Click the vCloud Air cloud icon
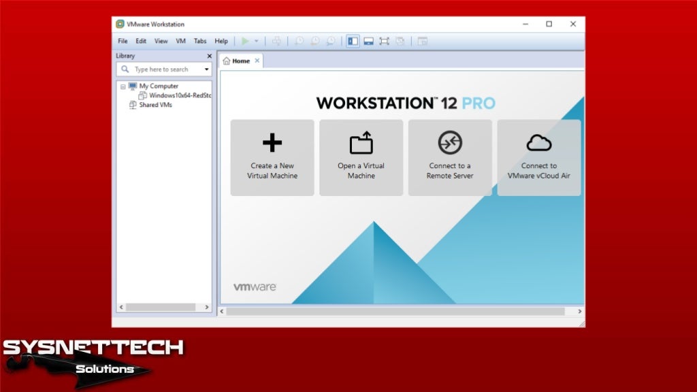Viewport: 697px width, 392px height. click(x=539, y=143)
